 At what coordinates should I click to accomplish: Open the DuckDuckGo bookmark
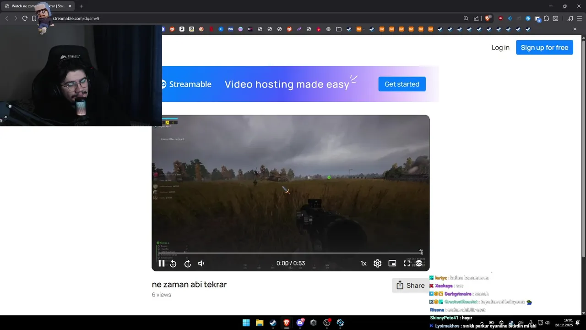pyautogui.click(x=201, y=29)
